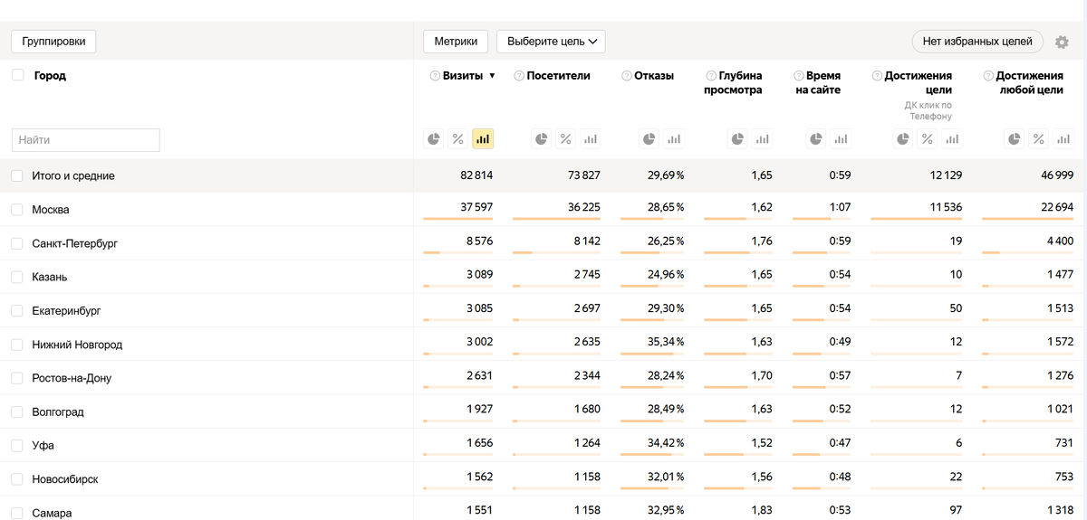Switch Визиты column to percent view
Screen dimensions: 1087x520
(x=458, y=139)
